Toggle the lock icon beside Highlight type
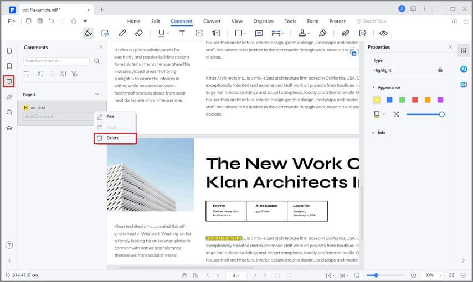This screenshot has width=473, height=282. pos(440,70)
